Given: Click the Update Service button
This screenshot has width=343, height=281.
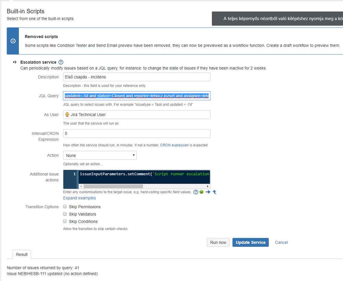Looking at the screenshot, I should coord(250,242).
